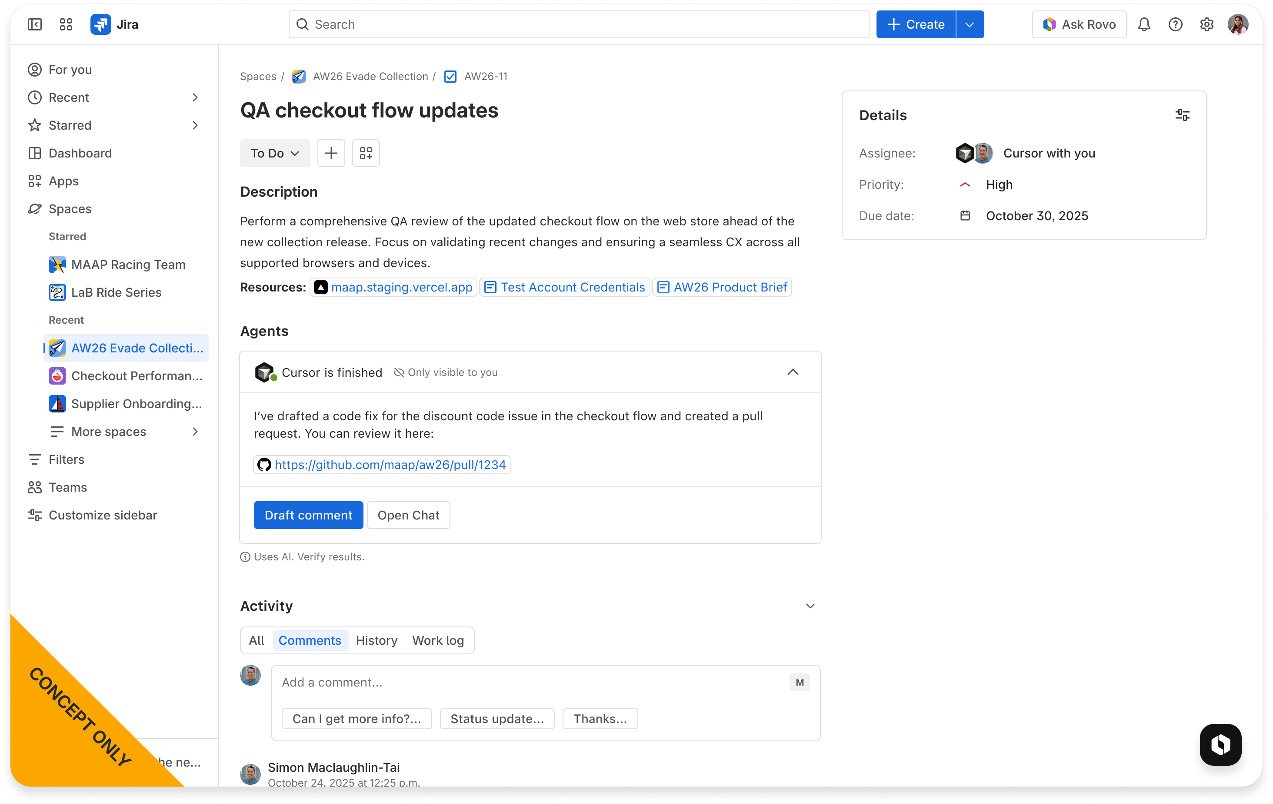The image size is (1273, 804).
Task: Configure fields in the Details panel
Action: click(x=1182, y=115)
